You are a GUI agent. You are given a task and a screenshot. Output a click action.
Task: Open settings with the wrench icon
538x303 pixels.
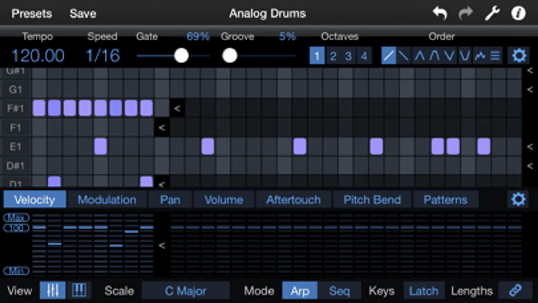(x=492, y=13)
